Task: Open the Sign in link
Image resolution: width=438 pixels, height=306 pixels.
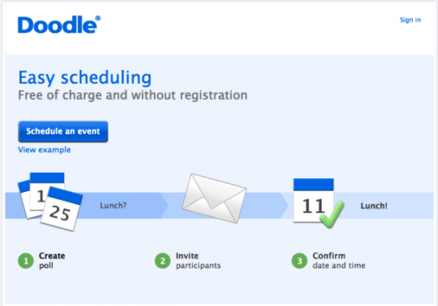Action: pos(410,20)
